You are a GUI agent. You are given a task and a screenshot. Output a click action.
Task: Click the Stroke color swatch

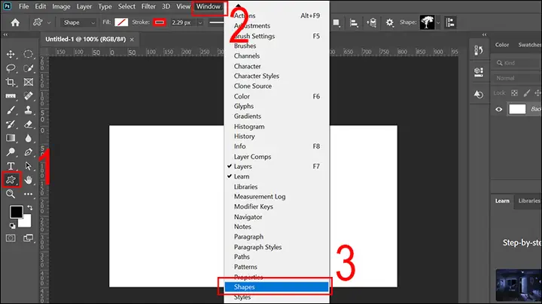tap(160, 23)
